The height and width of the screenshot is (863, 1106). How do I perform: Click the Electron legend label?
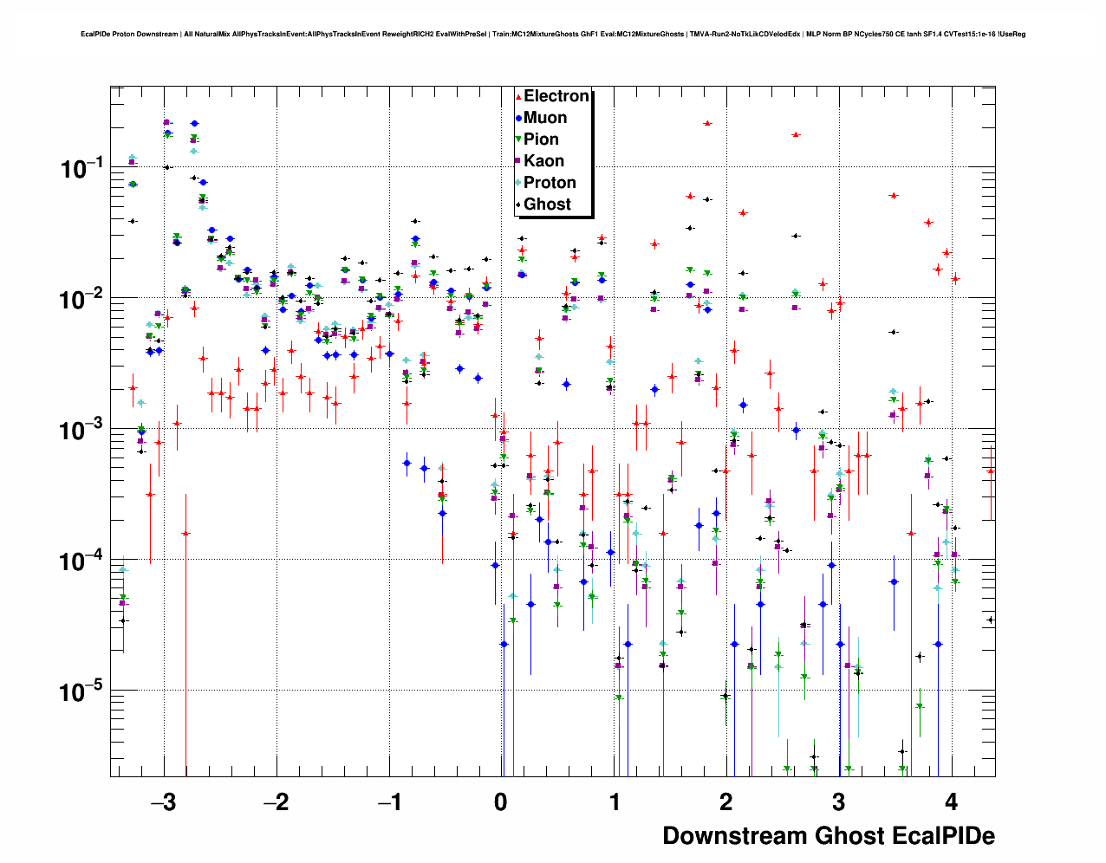(x=556, y=96)
